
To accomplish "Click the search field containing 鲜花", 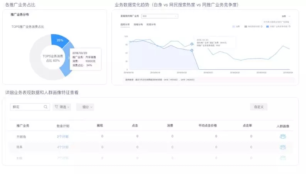I will pyautogui.click(x=27, y=107).
